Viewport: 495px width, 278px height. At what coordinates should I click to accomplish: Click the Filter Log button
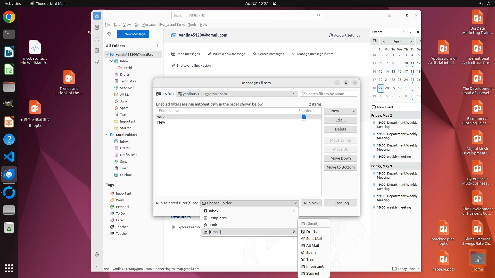click(340, 203)
